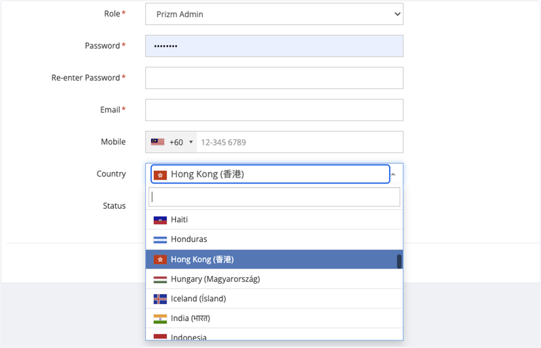Click the Honduras flag icon
The width and height of the screenshot is (541, 348).
coord(160,240)
